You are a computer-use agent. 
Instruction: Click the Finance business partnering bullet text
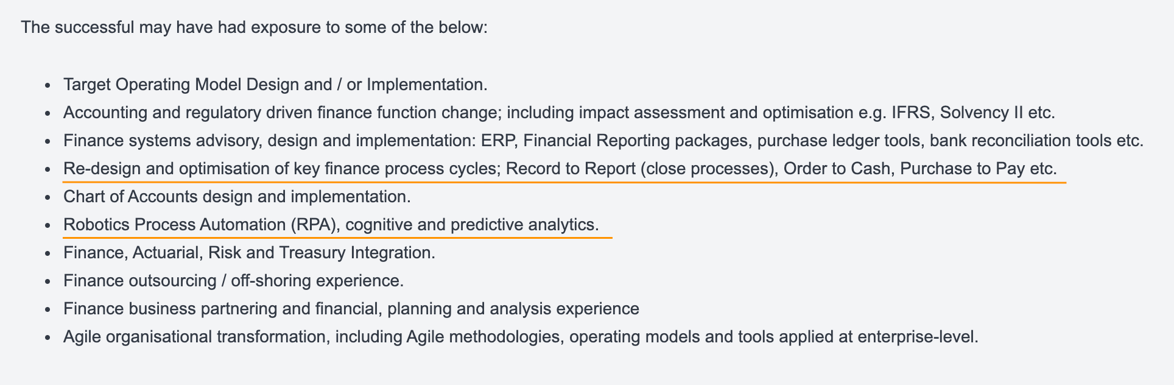[x=351, y=308]
